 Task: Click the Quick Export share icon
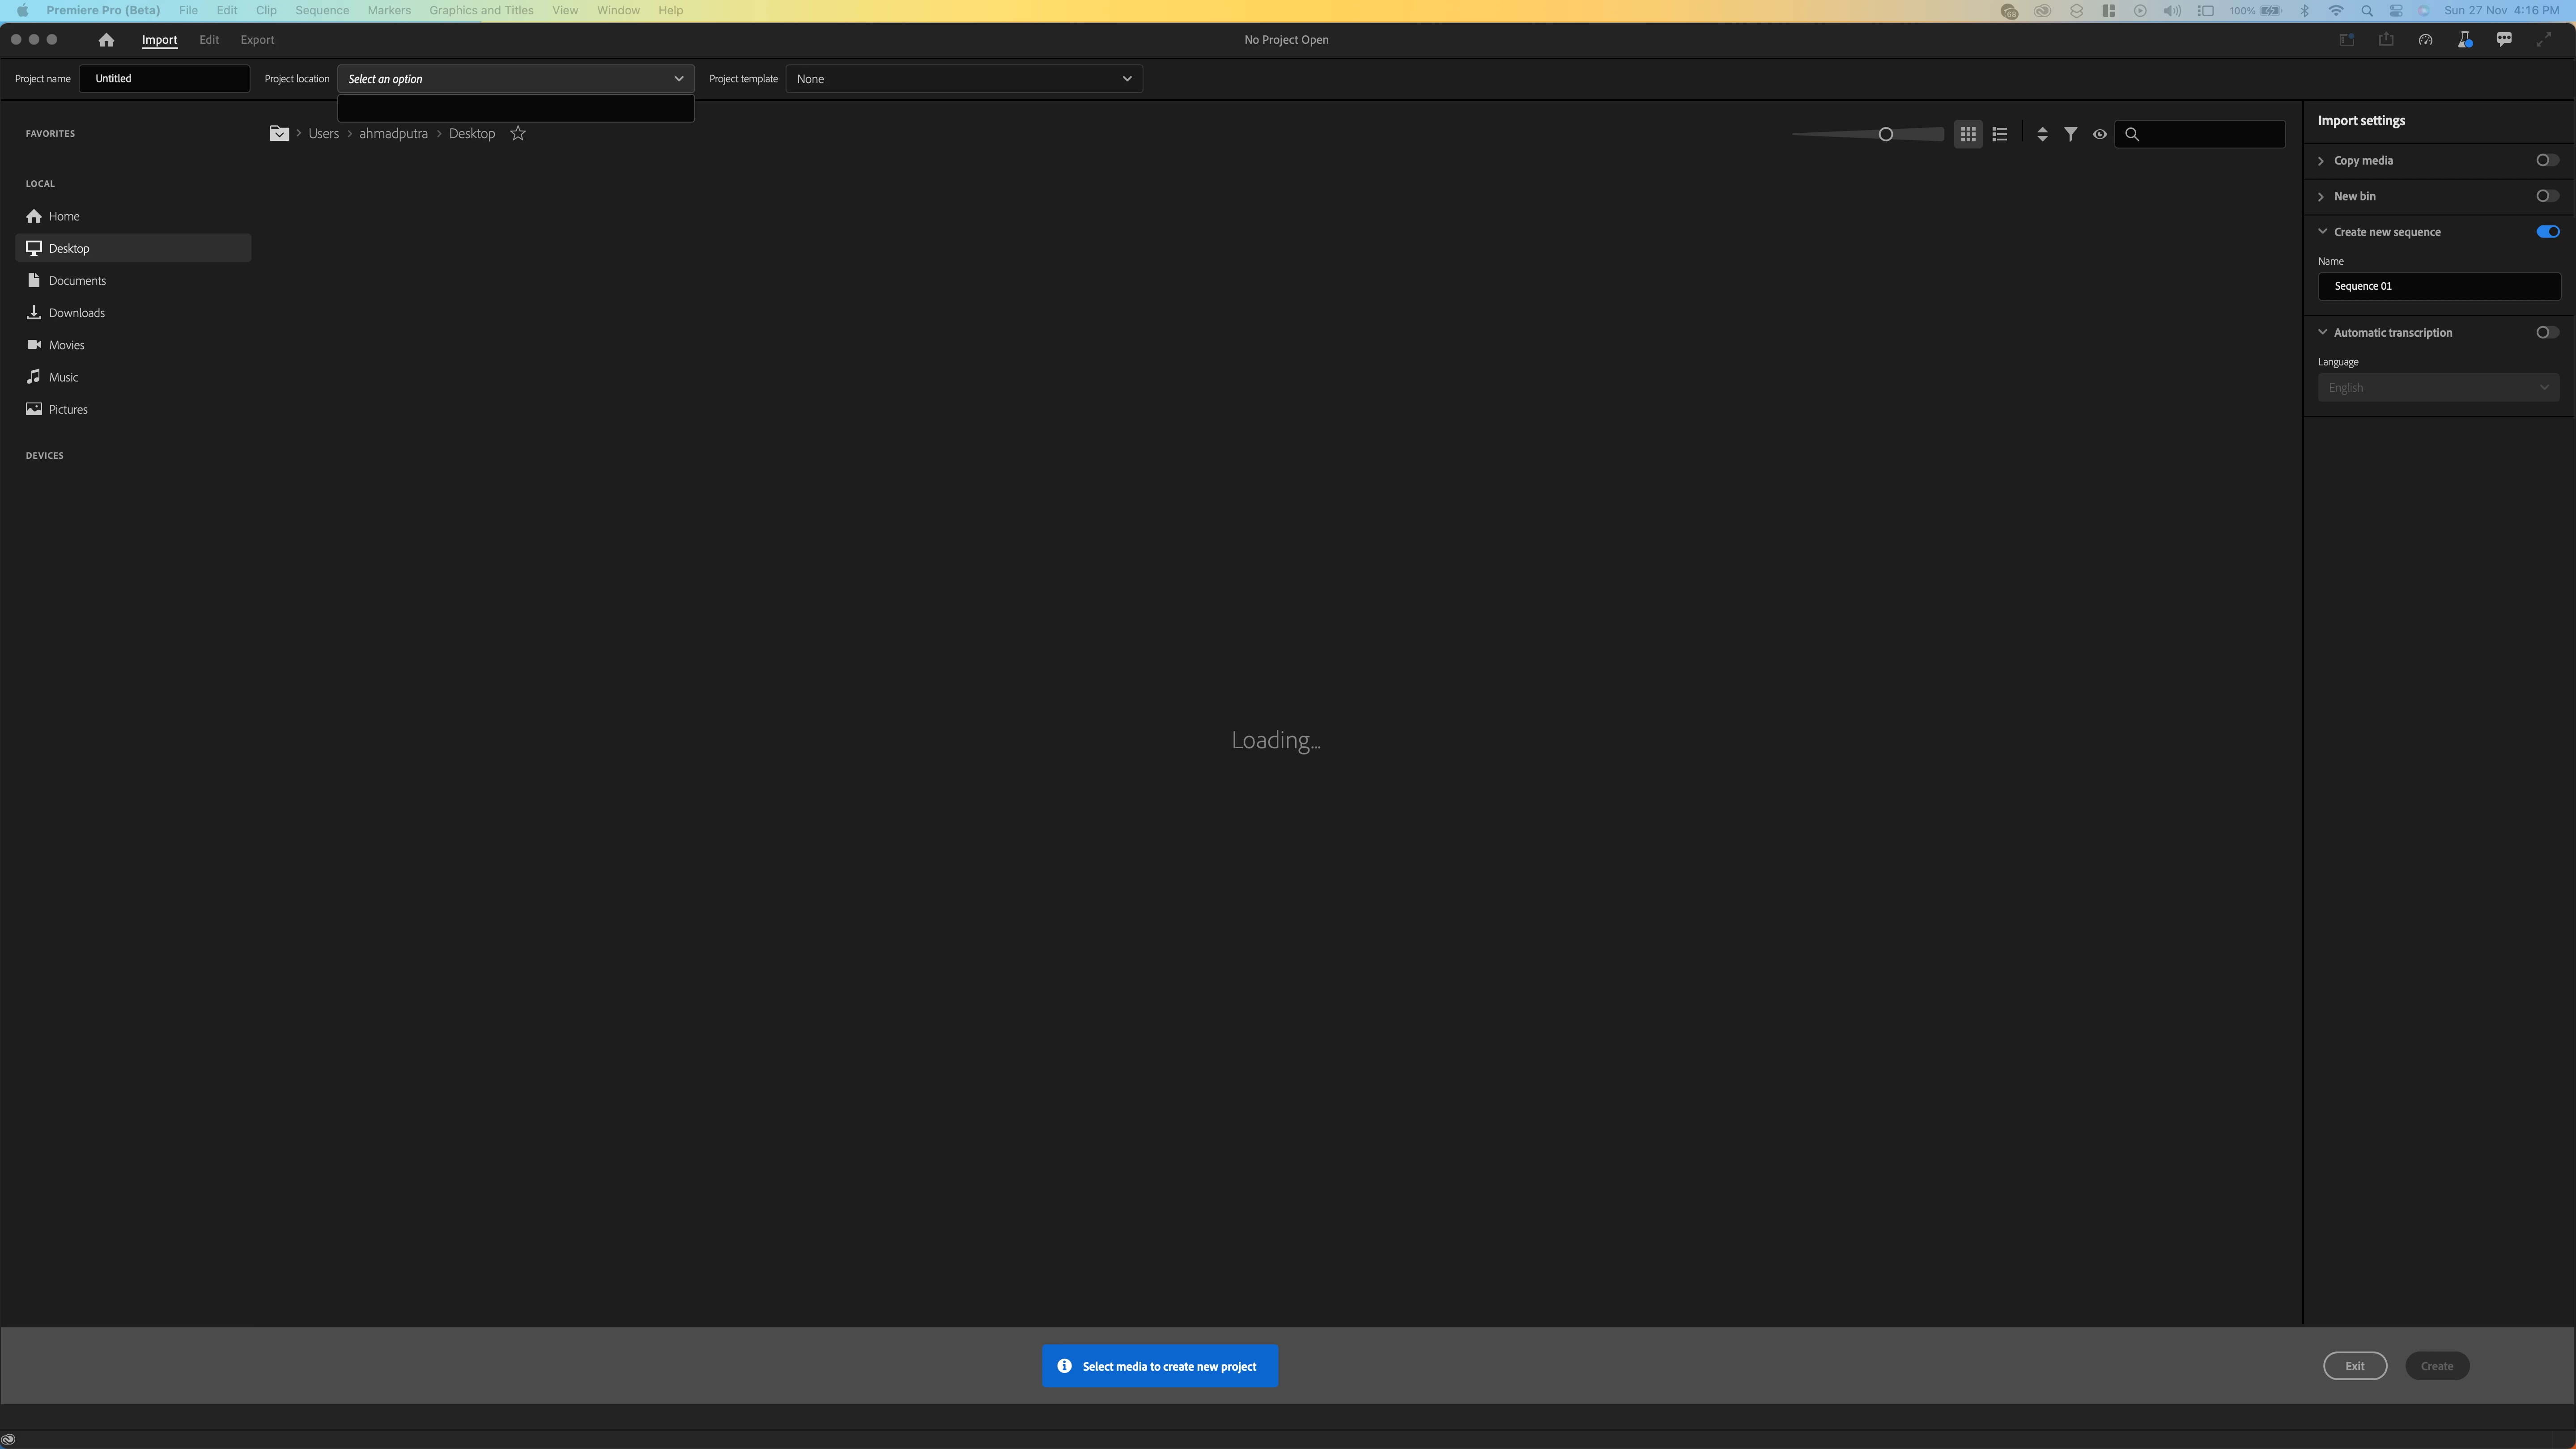pyautogui.click(x=2386, y=40)
